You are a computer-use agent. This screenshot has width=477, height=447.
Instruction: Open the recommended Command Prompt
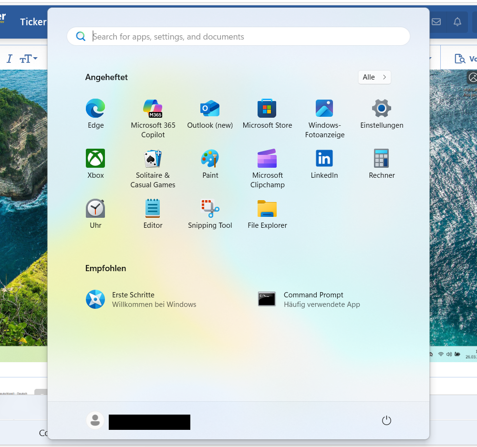tap(309, 299)
